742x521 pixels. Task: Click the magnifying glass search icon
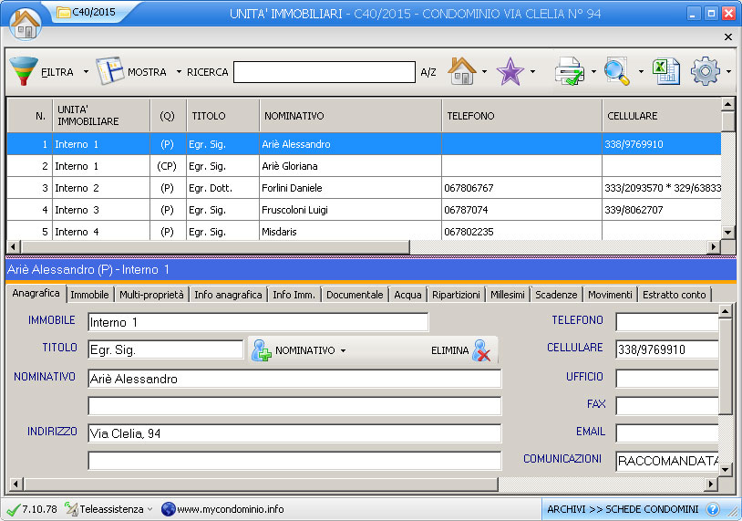click(617, 71)
